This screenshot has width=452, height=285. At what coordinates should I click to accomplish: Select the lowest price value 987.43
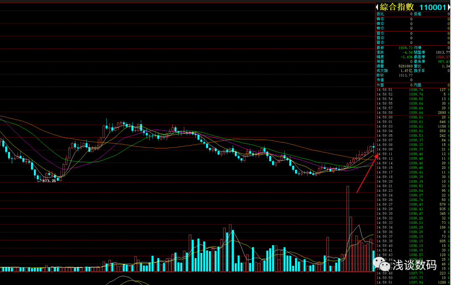(x=444, y=61)
